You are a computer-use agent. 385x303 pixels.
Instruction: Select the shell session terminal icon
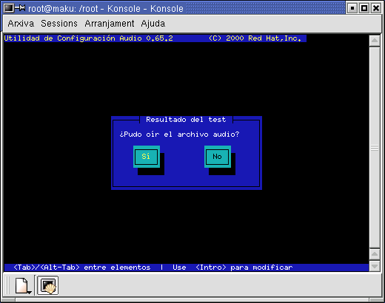click(x=48, y=285)
